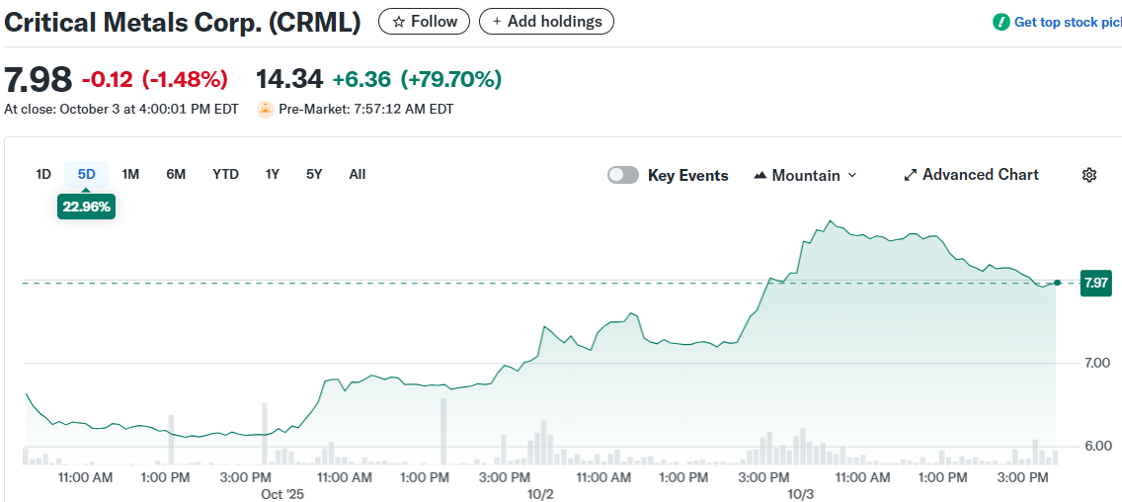Show All-time chart range

(358, 174)
